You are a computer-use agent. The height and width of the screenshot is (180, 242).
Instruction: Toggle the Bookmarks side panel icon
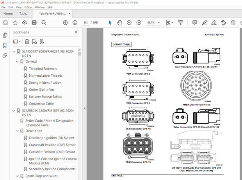click(5, 45)
